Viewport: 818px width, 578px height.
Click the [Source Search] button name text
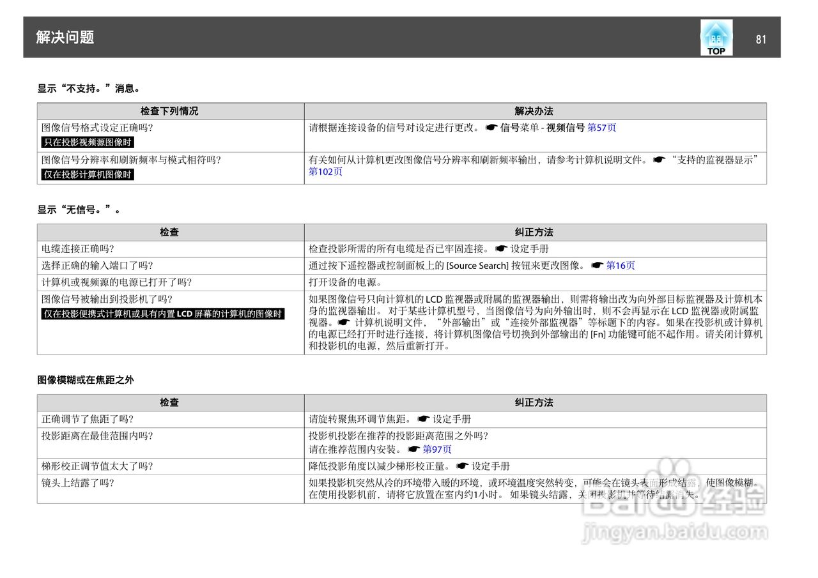pos(478,266)
